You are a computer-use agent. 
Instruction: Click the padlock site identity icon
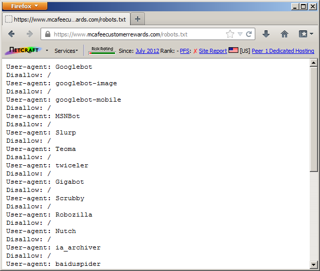(x=48, y=34)
